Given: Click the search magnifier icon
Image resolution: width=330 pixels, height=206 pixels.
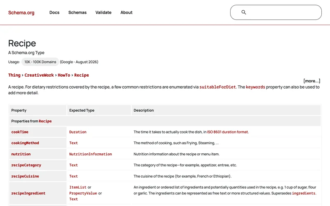Looking at the screenshot, I should [x=243, y=12].
